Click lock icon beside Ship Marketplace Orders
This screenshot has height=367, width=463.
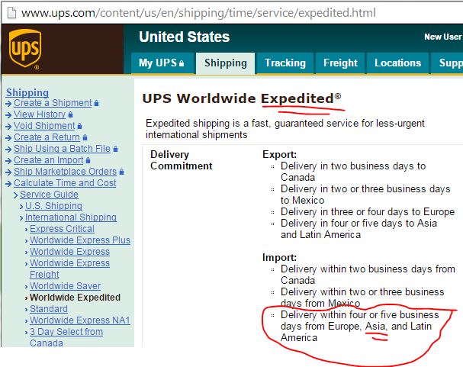point(121,172)
